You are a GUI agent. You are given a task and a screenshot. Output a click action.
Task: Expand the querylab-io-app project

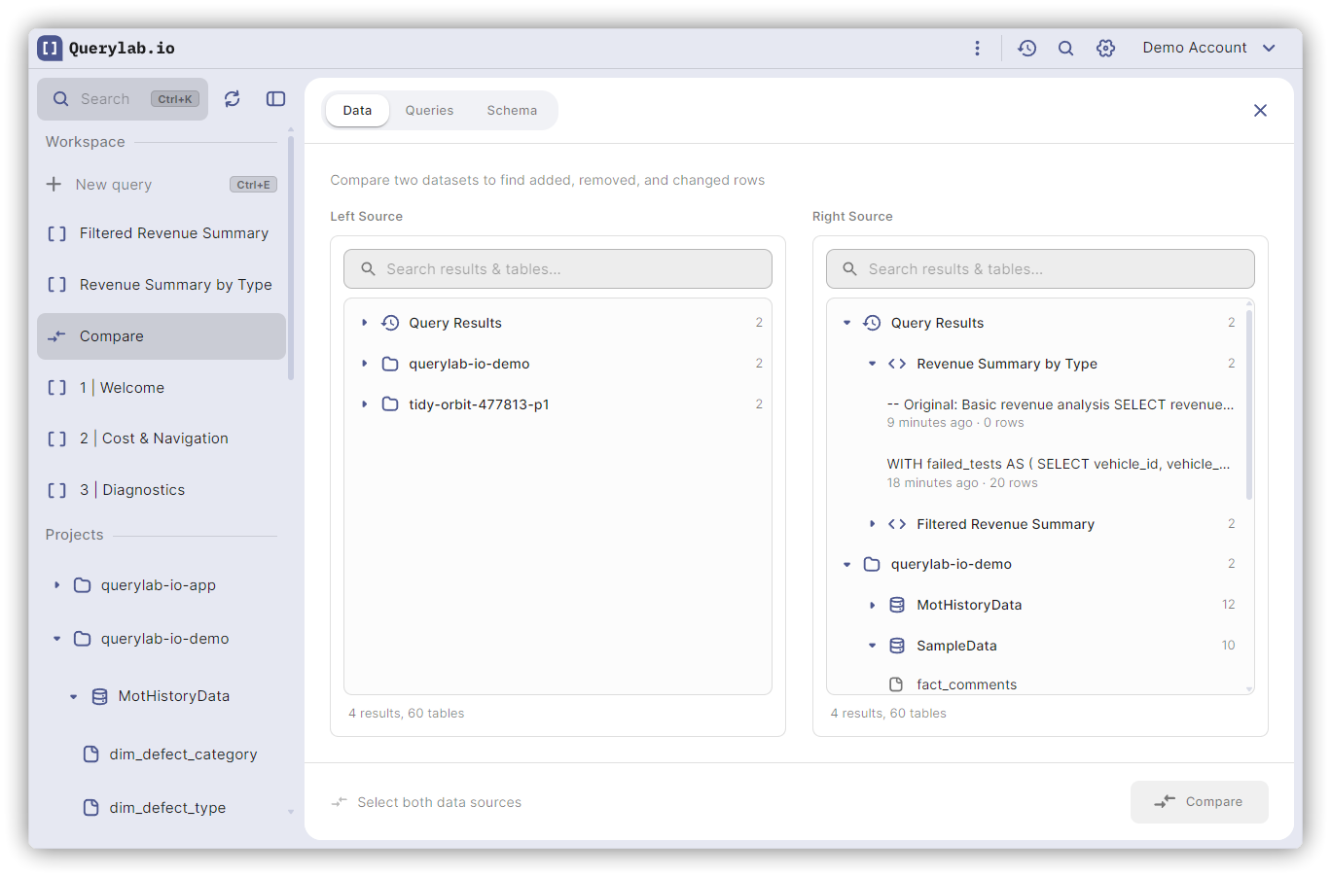tap(57, 585)
